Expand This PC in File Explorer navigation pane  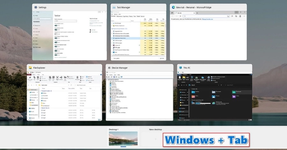coord(29,111)
